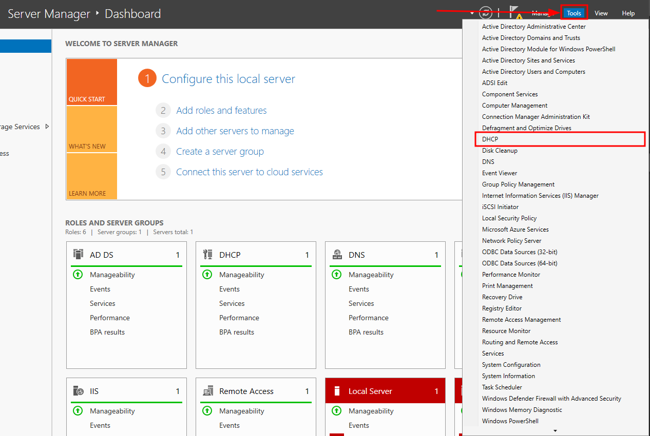Click BPA results under AD DS
Screen dimensions: 650x436
coord(107,332)
